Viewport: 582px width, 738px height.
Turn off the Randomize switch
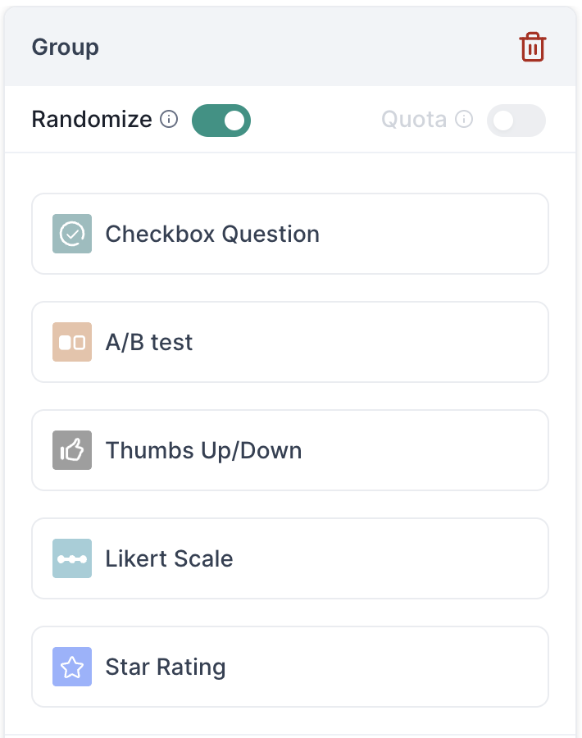[x=221, y=121]
